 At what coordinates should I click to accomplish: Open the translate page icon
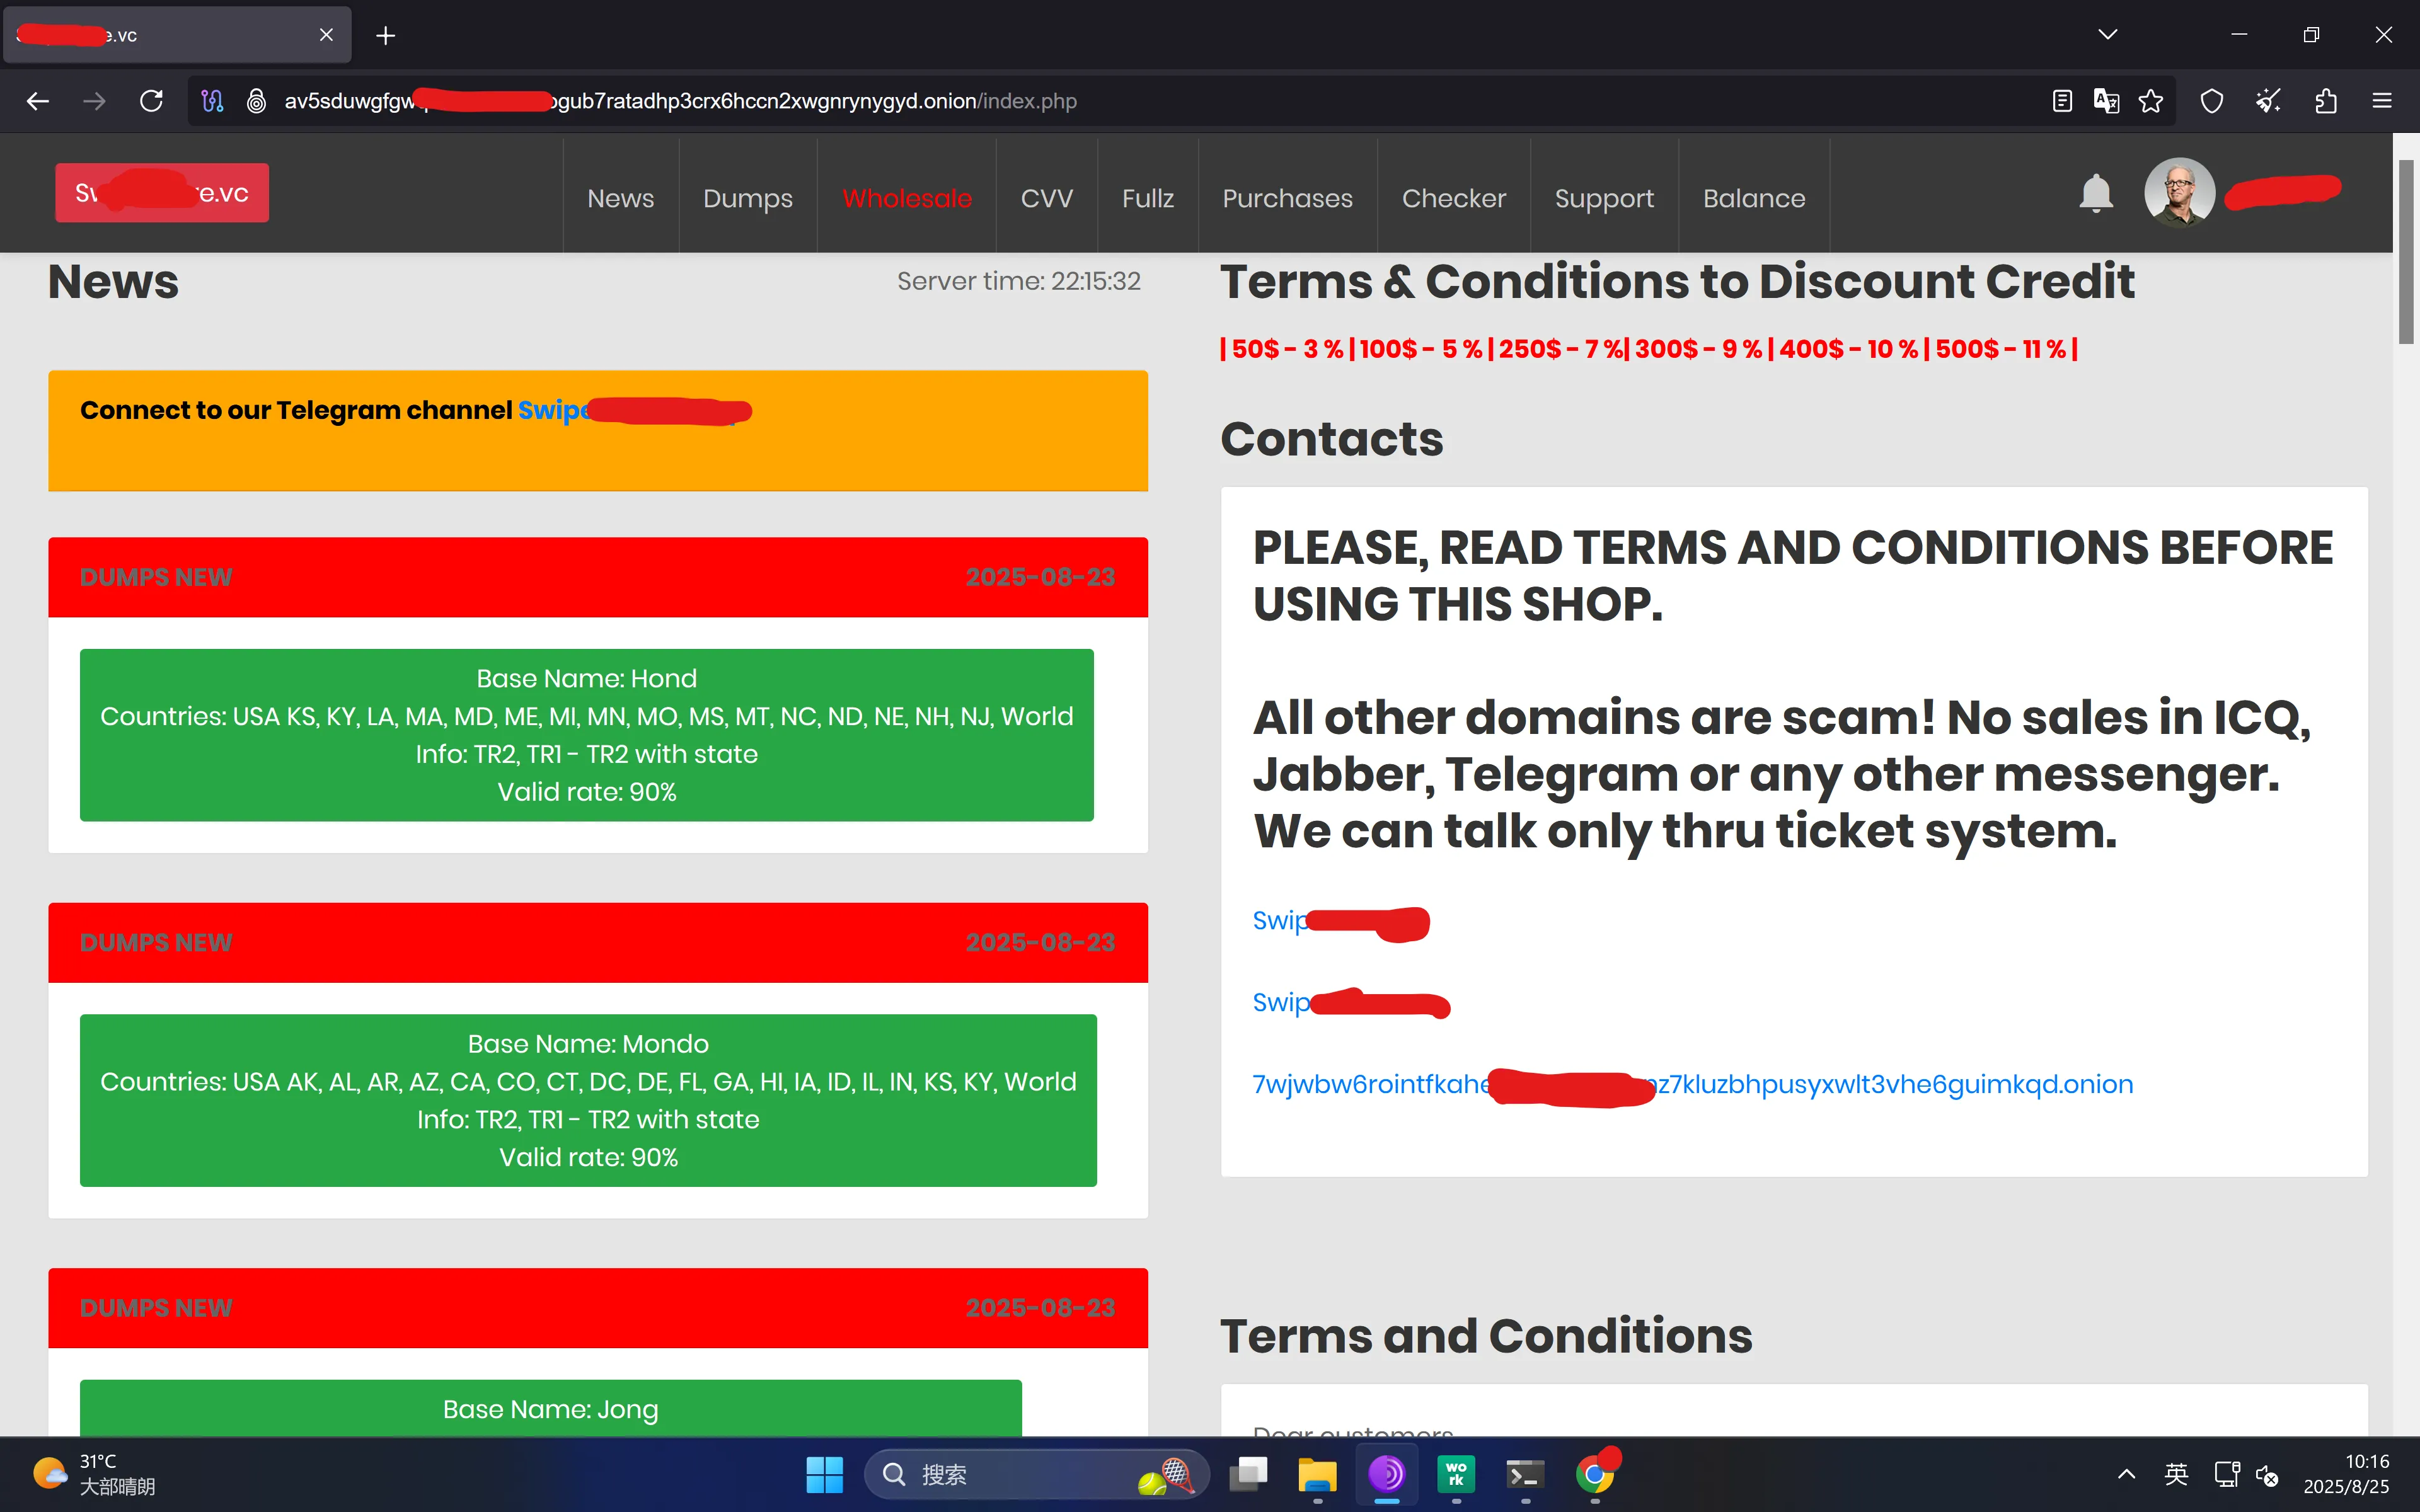point(2106,101)
